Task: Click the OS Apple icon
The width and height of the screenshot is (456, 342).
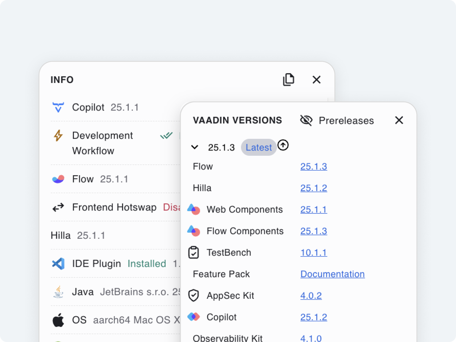Action: [x=58, y=320]
